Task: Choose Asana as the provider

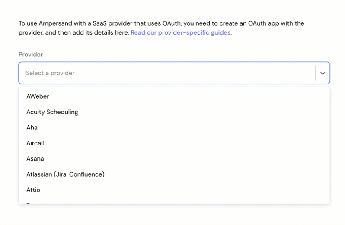Action: coord(174,159)
